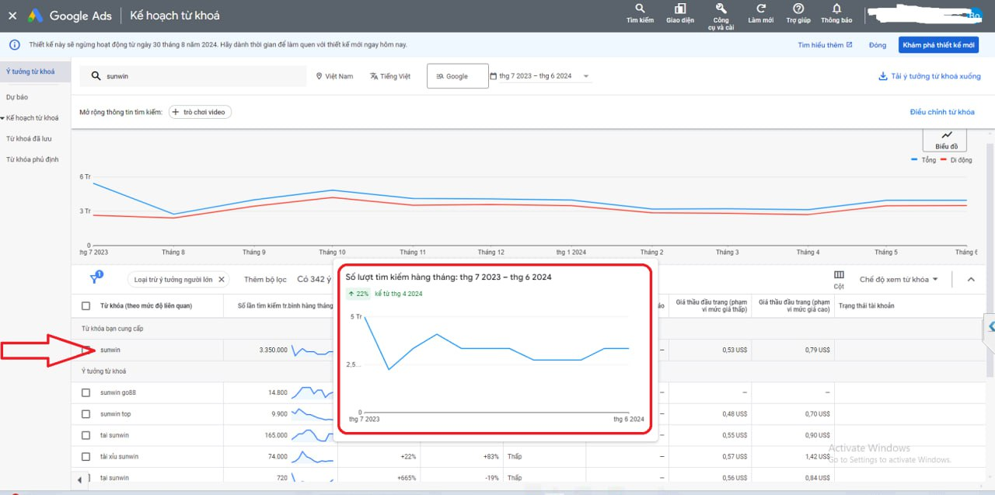The height and width of the screenshot is (495, 995).
Task: Sort by Số lần tìm kiếm tr.bình hàng tháng
Action: point(285,306)
